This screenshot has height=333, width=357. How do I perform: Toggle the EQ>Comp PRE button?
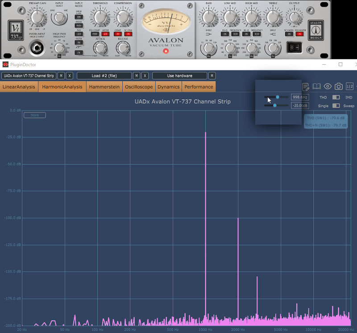point(95,34)
